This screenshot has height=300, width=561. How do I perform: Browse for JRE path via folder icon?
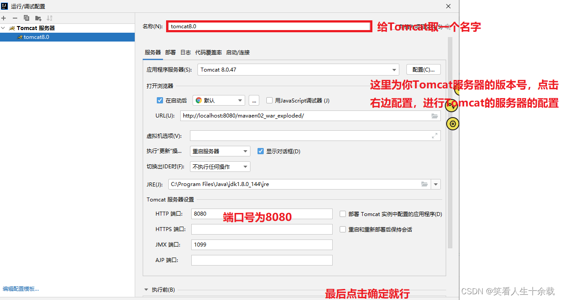[425, 184]
